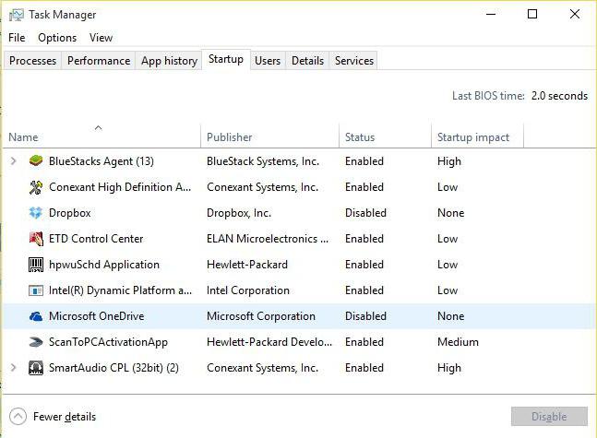
Task: Click the Dropbox logo icon
Action: click(x=36, y=213)
